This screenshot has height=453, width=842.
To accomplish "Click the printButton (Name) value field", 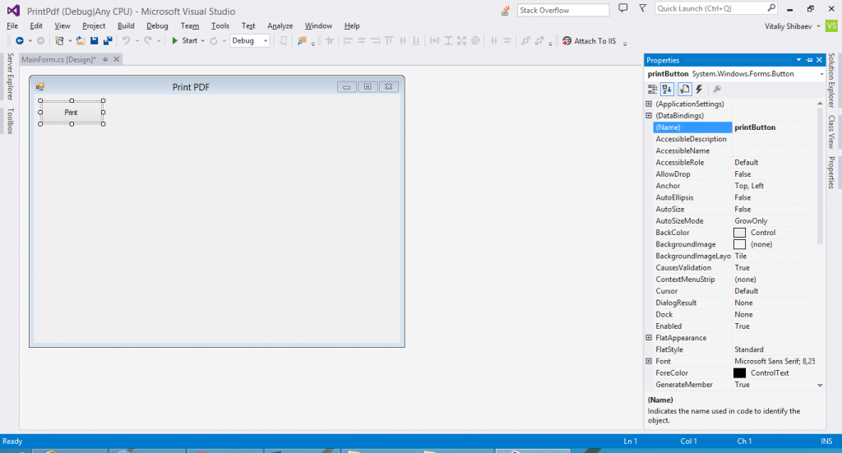I will tap(775, 127).
